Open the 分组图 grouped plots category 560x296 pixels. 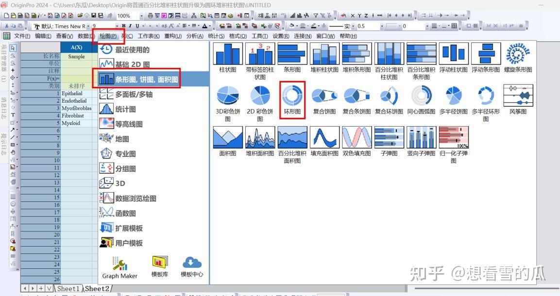coord(153,169)
